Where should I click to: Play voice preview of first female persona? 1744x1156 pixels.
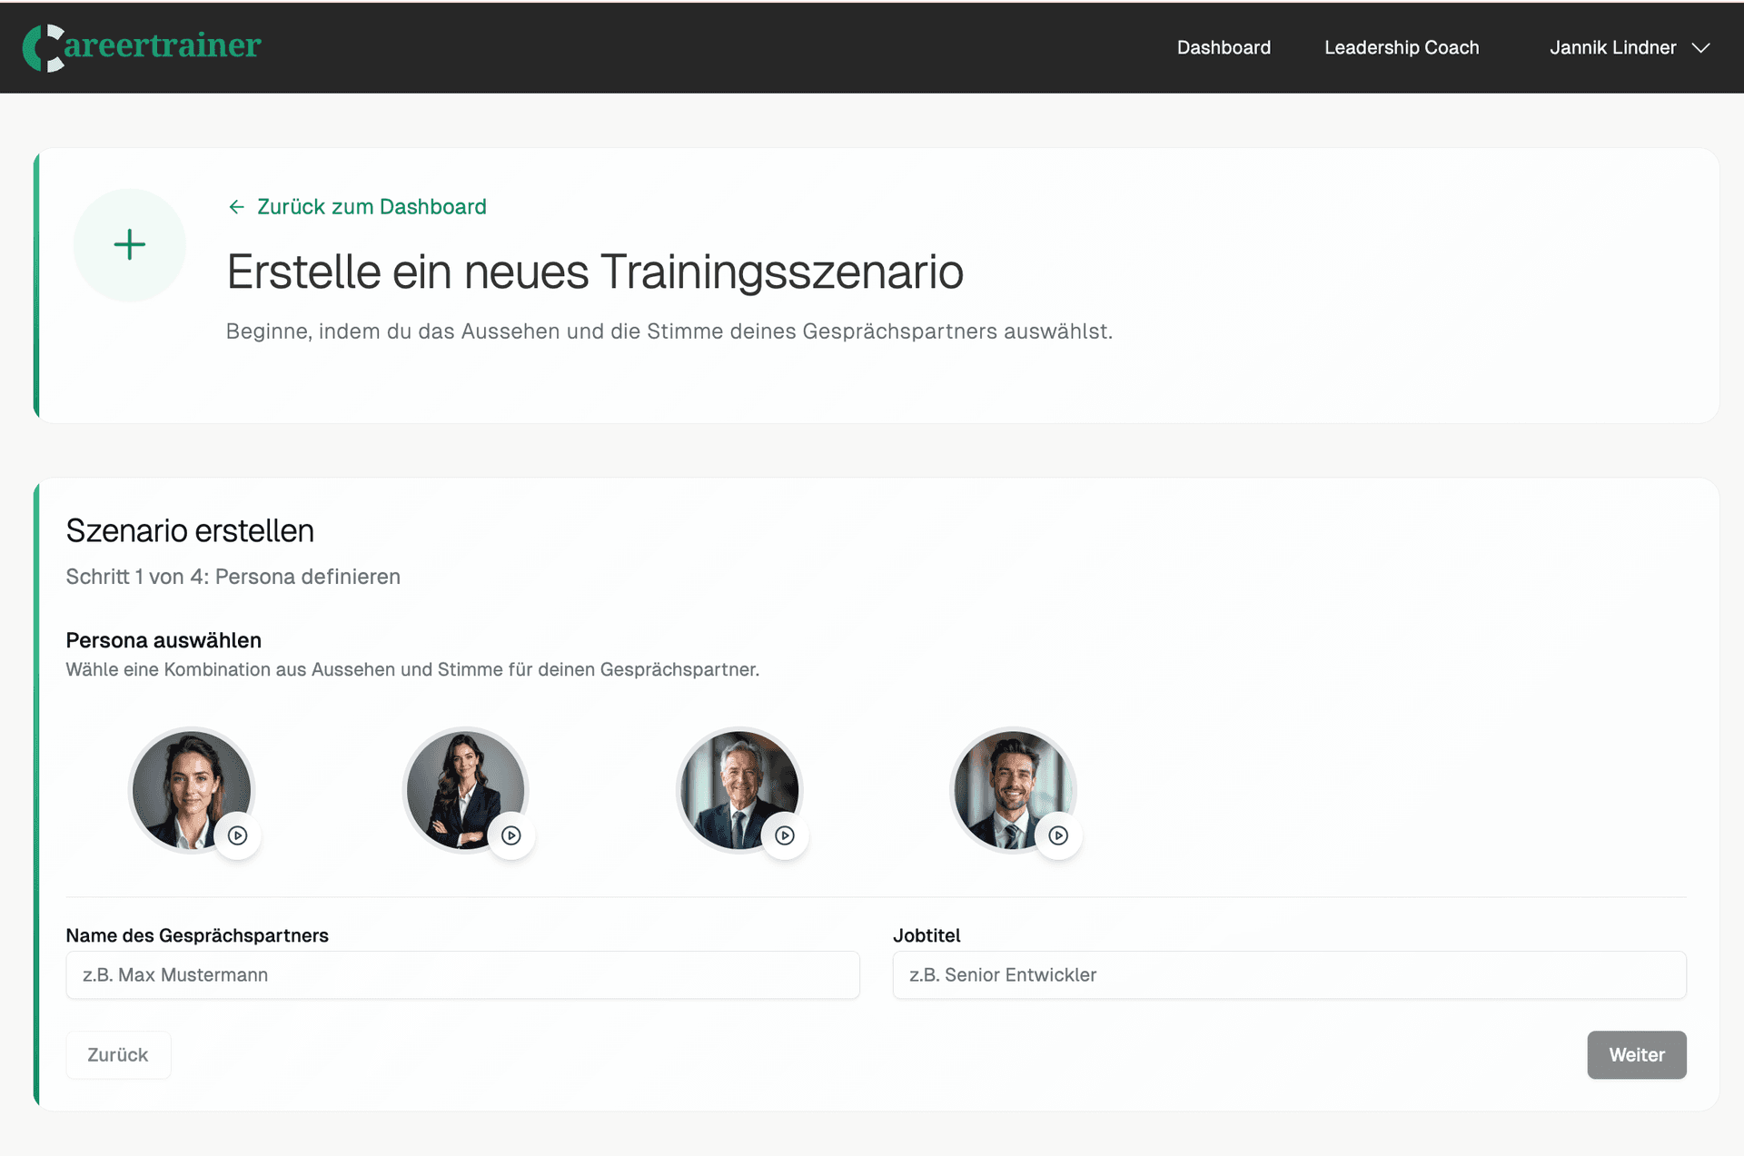(238, 835)
